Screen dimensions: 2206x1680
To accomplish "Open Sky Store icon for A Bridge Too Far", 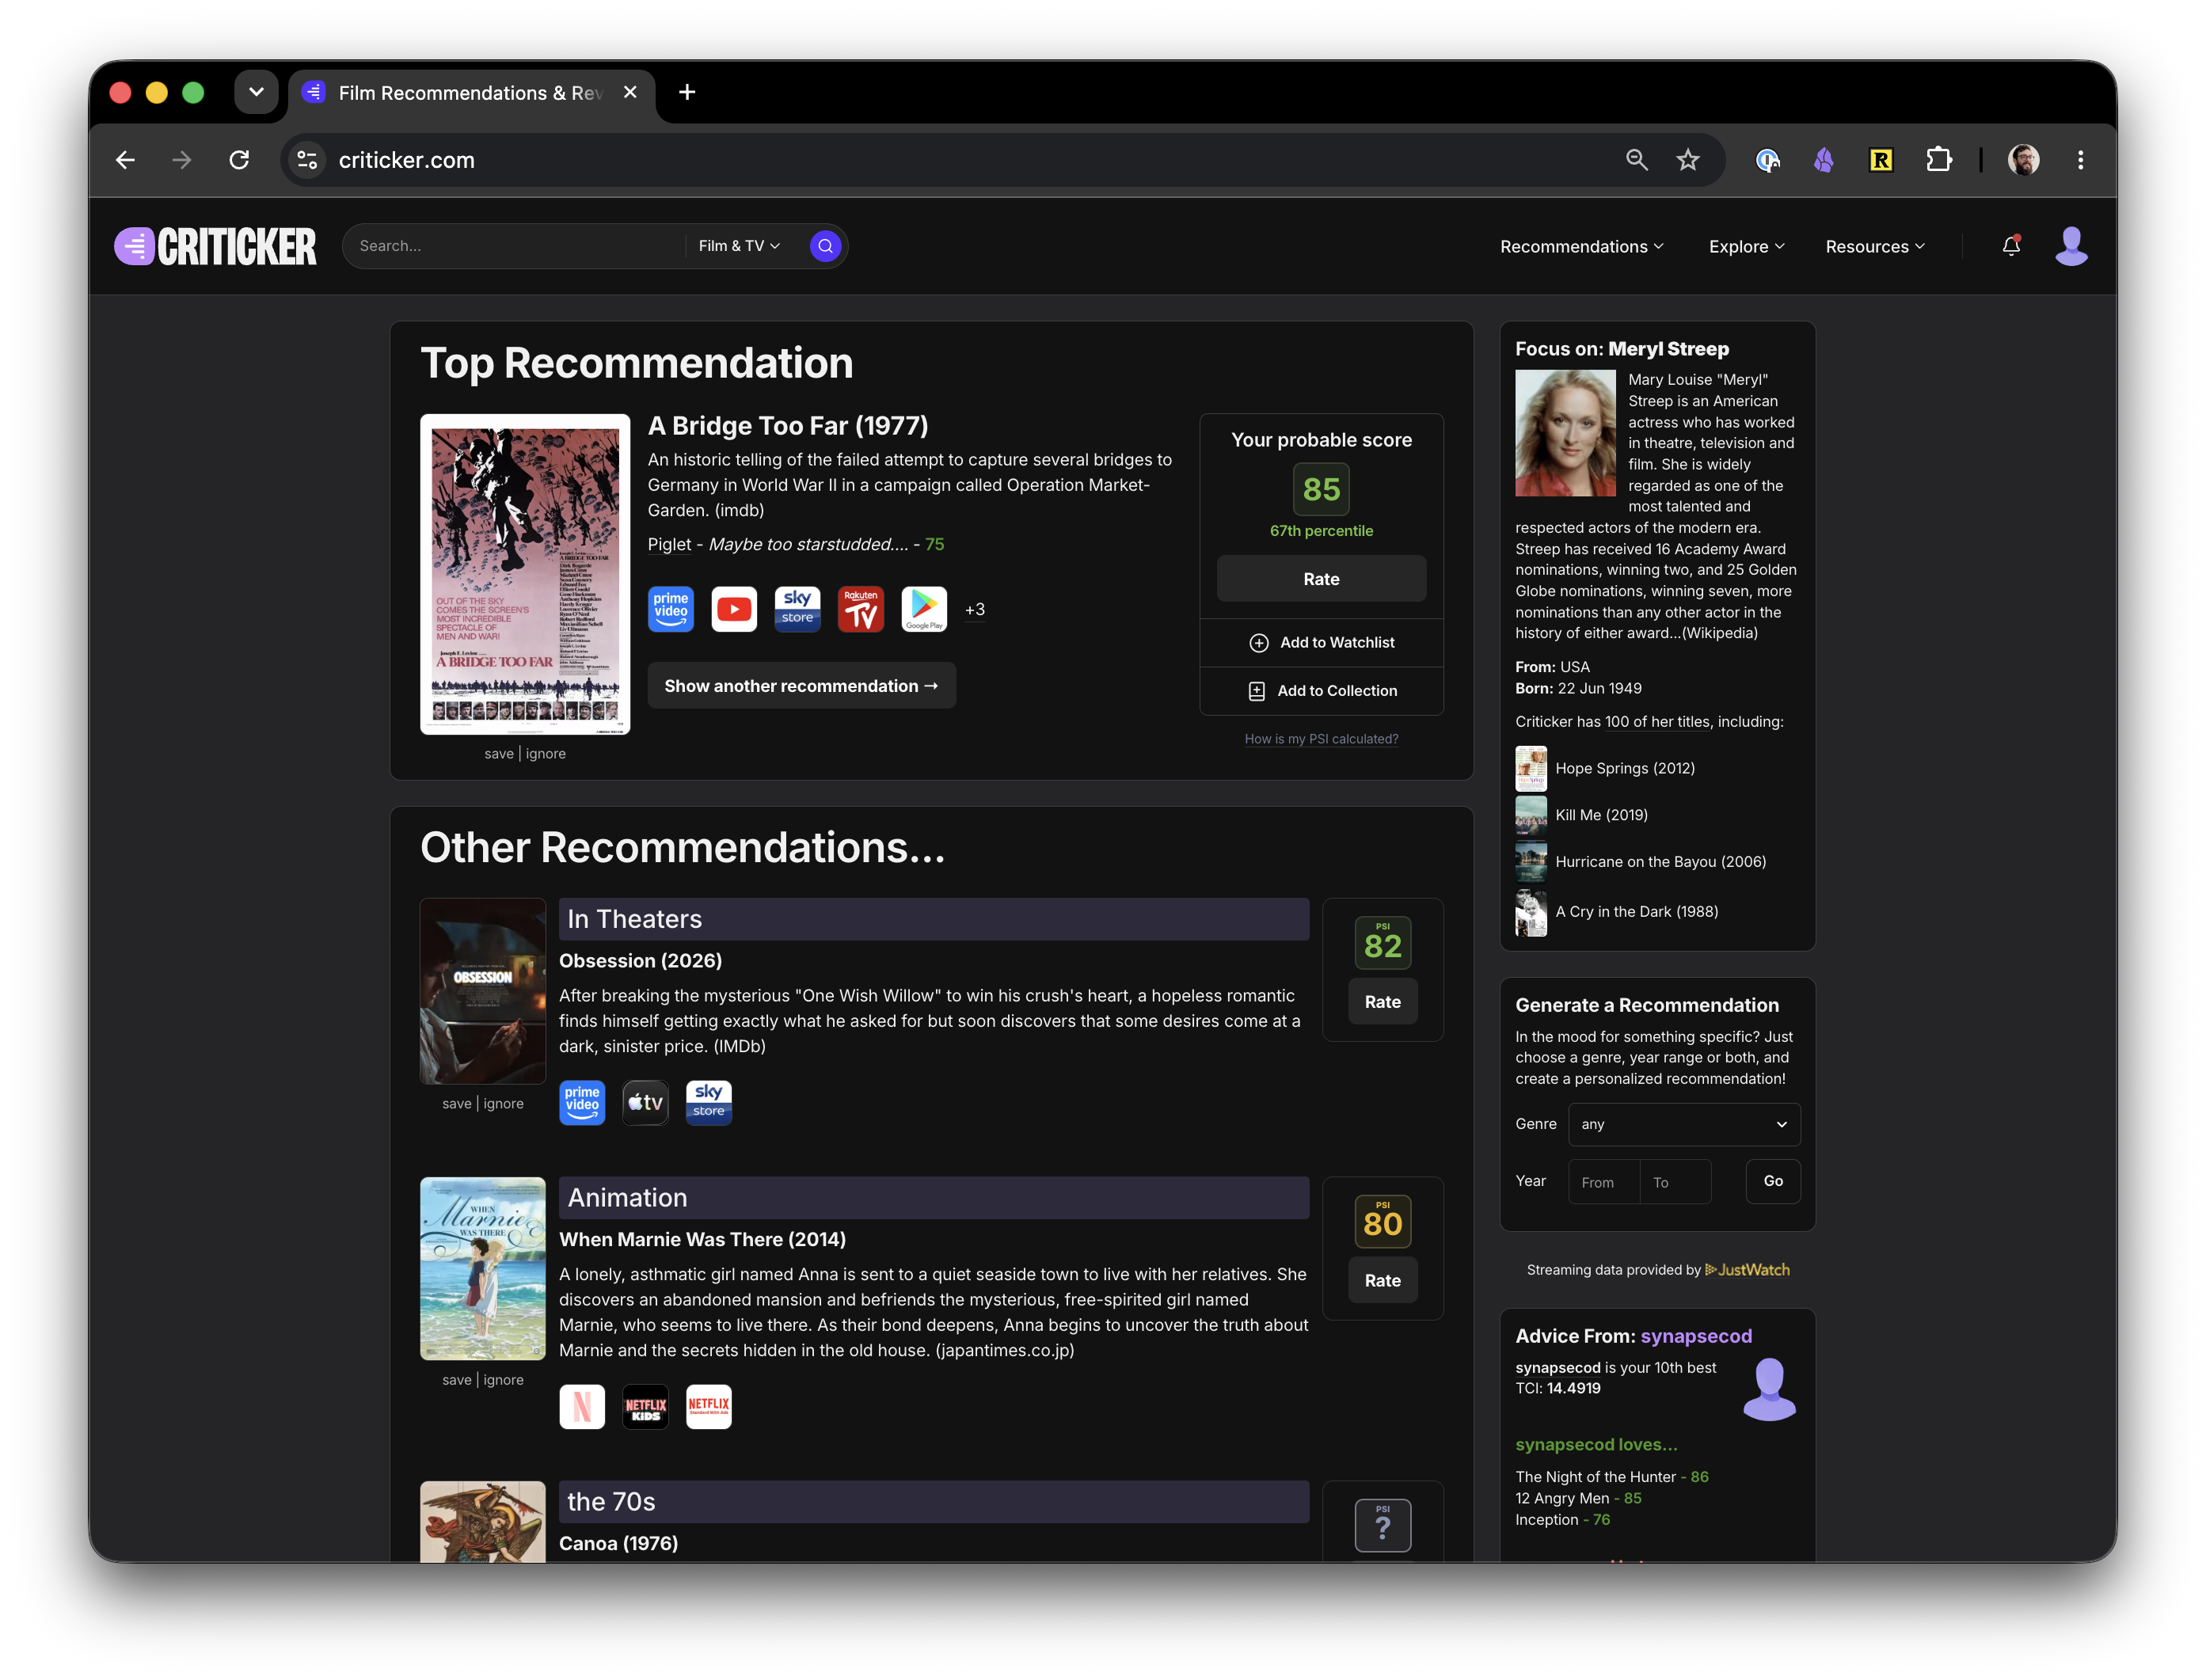I will click(x=797, y=609).
